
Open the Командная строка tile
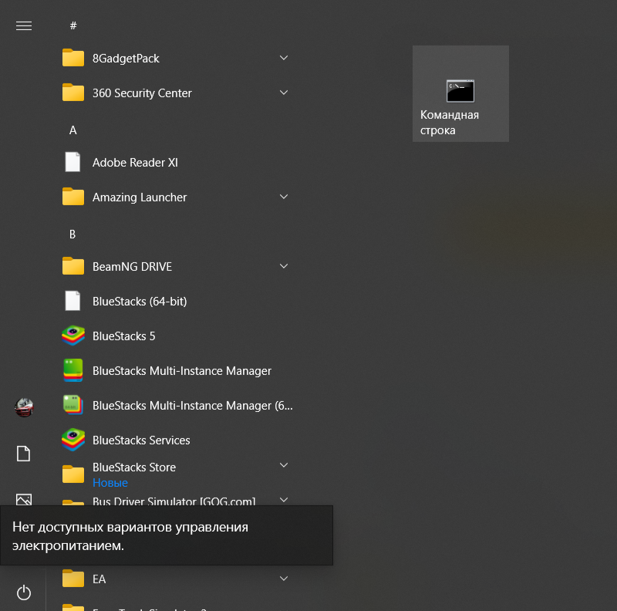point(460,93)
